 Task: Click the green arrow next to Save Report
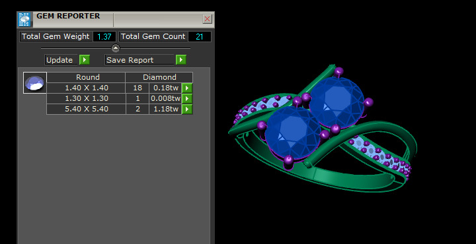point(181,59)
